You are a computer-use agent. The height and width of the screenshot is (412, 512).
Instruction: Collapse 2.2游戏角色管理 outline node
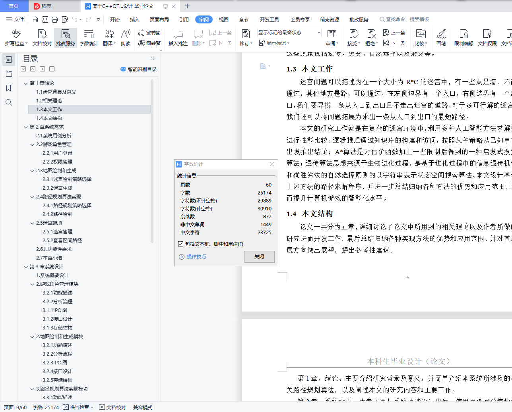(x=32, y=144)
